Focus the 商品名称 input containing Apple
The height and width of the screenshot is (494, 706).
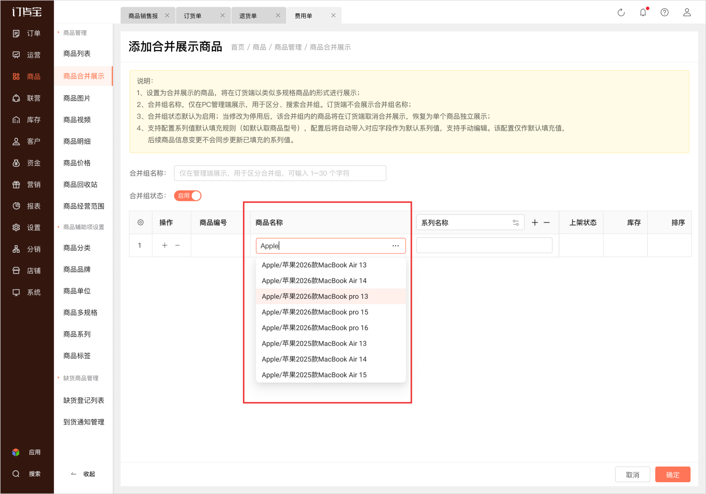pyautogui.click(x=331, y=246)
